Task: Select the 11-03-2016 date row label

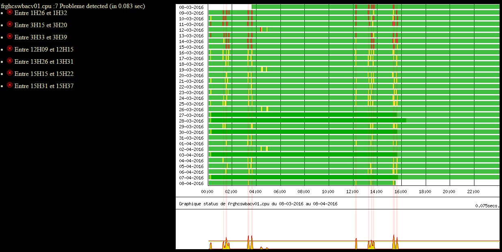Action: (x=192, y=24)
